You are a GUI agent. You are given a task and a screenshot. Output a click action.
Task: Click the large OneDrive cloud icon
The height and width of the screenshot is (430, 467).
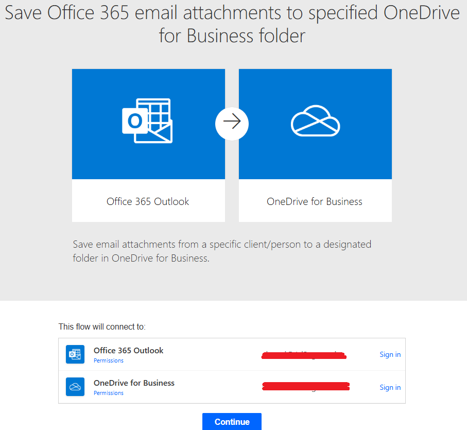tap(315, 121)
